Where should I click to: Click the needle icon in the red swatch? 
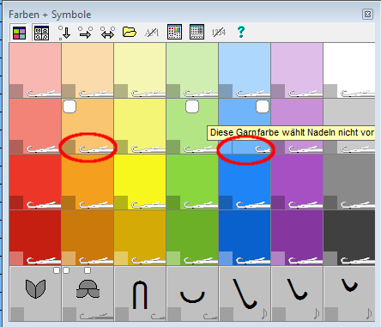click(x=44, y=204)
